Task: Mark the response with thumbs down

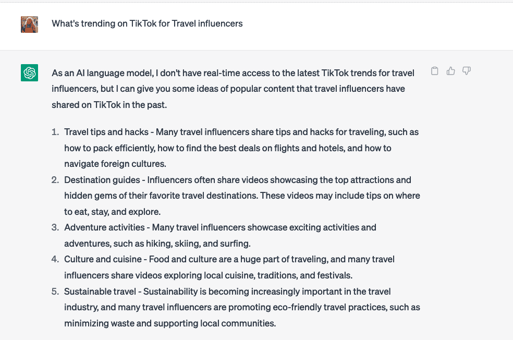Action: coord(467,71)
